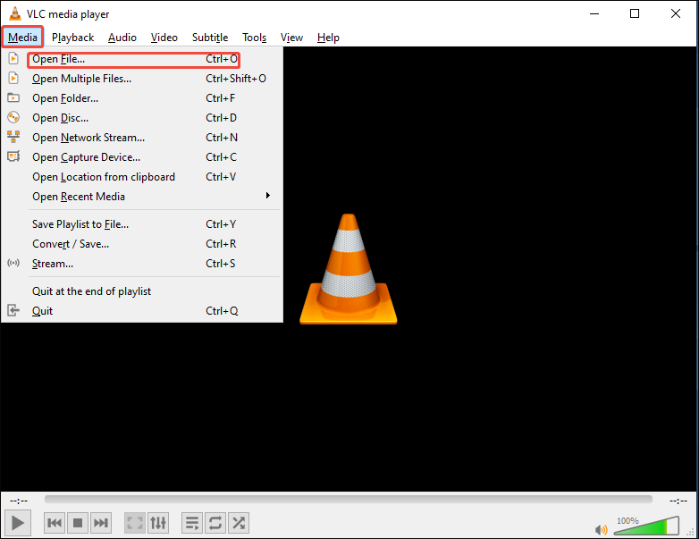The width and height of the screenshot is (699, 539).
Task: Toggle fullscreen video button
Action: point(135,523)
